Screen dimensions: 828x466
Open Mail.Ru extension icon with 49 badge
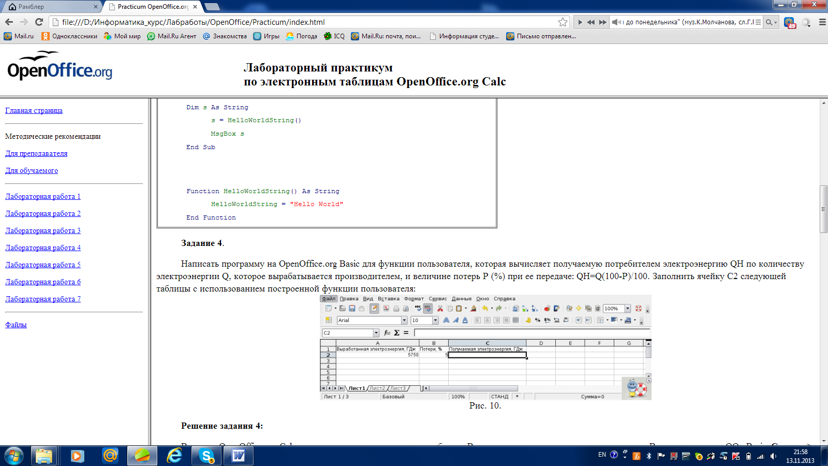790,22
